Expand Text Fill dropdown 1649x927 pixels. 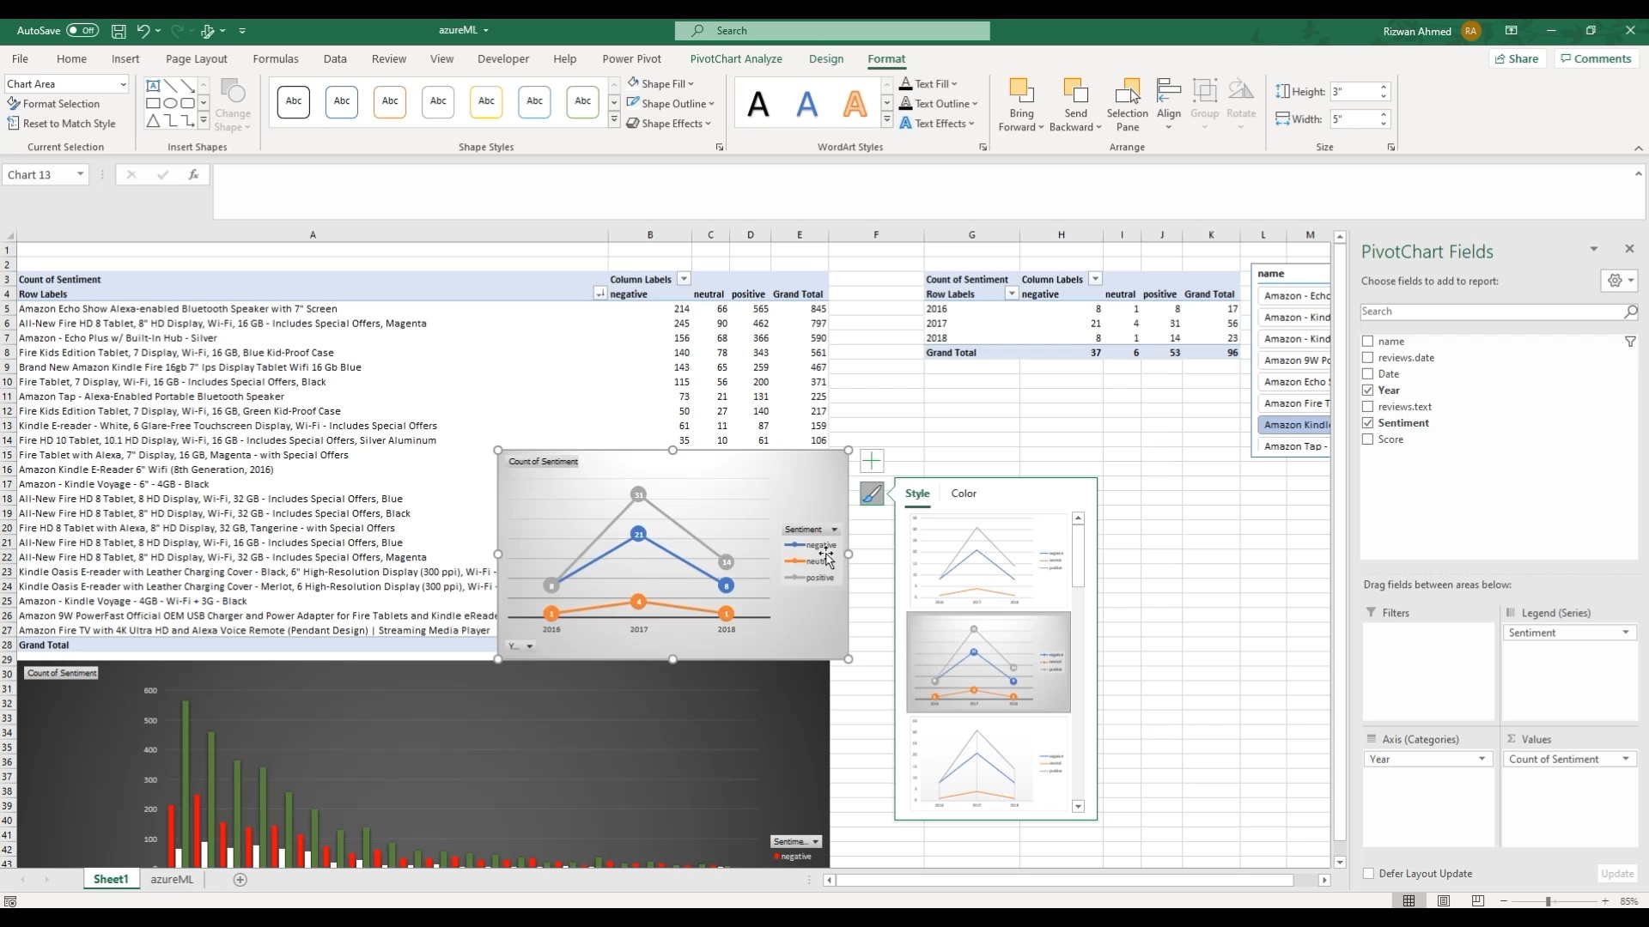(x=954, y=84)
